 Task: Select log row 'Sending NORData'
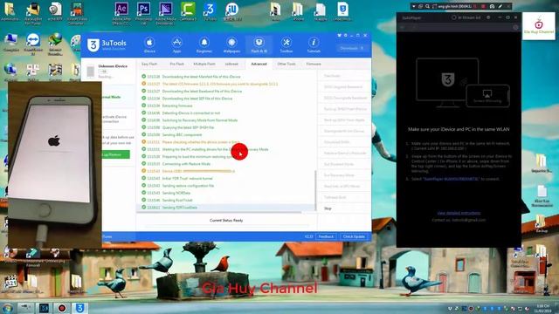[225, 193]
